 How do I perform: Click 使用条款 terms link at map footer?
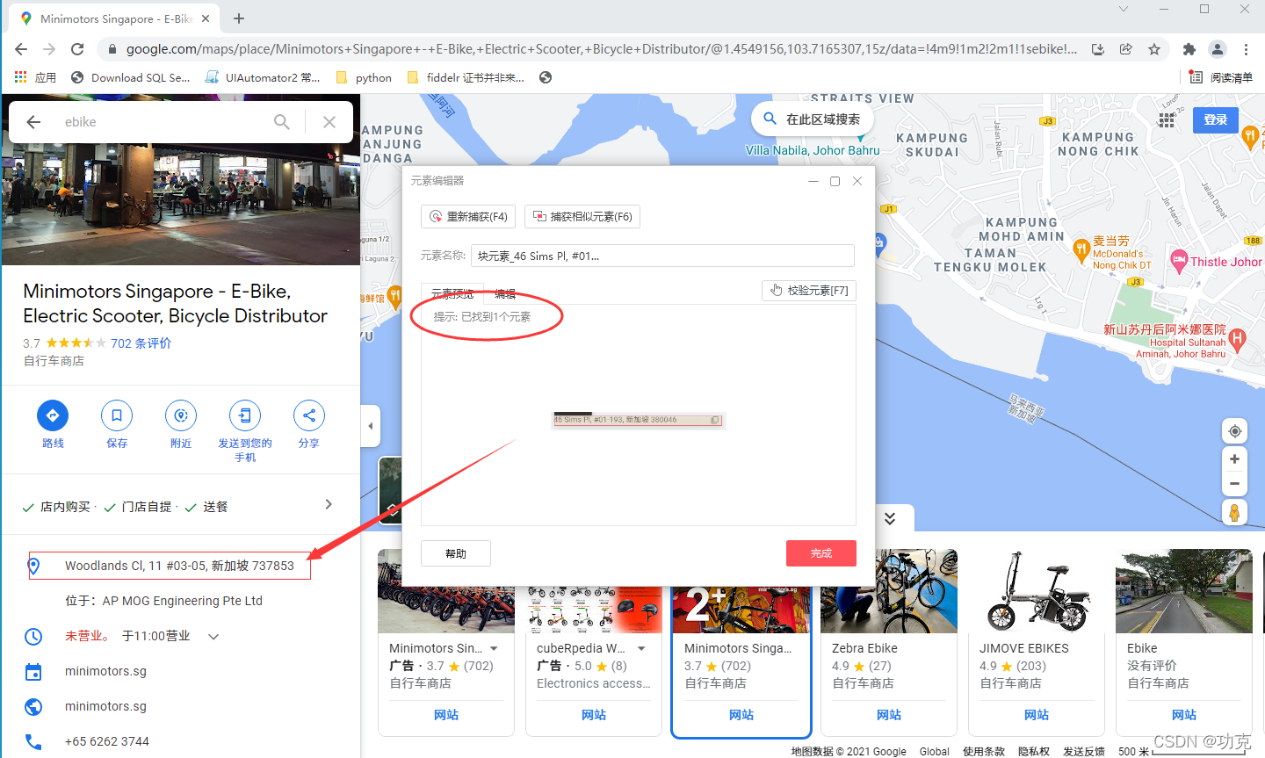983,751
